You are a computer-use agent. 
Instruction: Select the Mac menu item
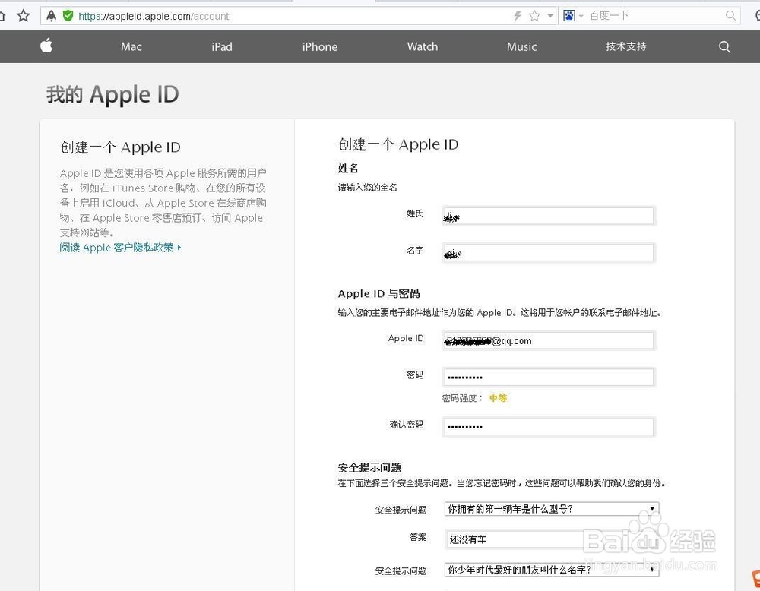(131, 46)
